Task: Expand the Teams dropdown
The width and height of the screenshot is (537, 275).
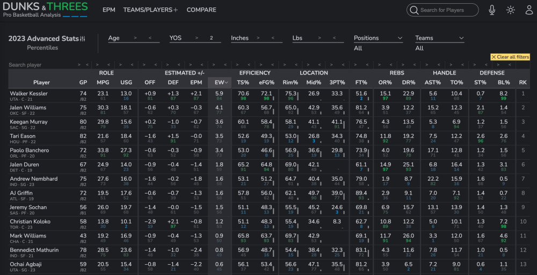Action: [461, 39]
